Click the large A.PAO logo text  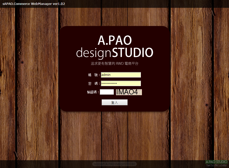click(x=115, y=40)
